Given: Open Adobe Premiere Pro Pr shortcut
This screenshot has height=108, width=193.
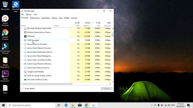Looking at the screenshot, I should click(5, 76).
